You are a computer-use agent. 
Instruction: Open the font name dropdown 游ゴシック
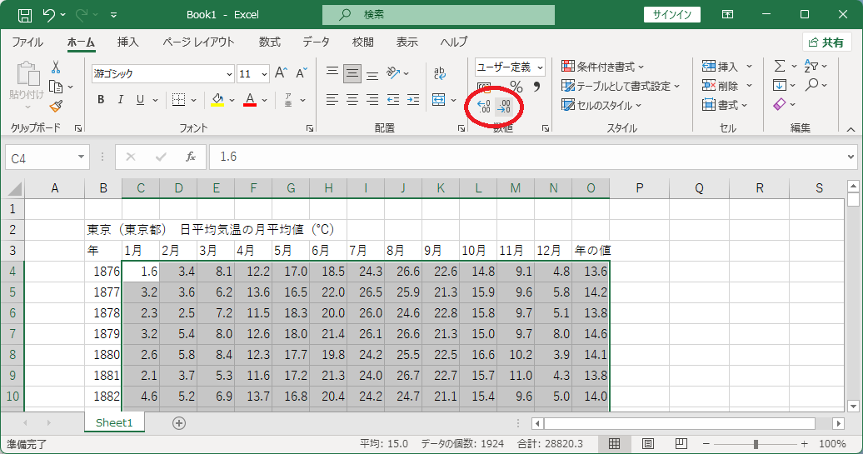click(230, 74)
